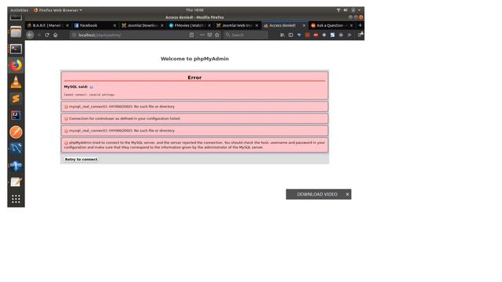The height and width of the screenshot is (282, 502).
Task: Show all applications grid in dock
Action: coord(16,199)
